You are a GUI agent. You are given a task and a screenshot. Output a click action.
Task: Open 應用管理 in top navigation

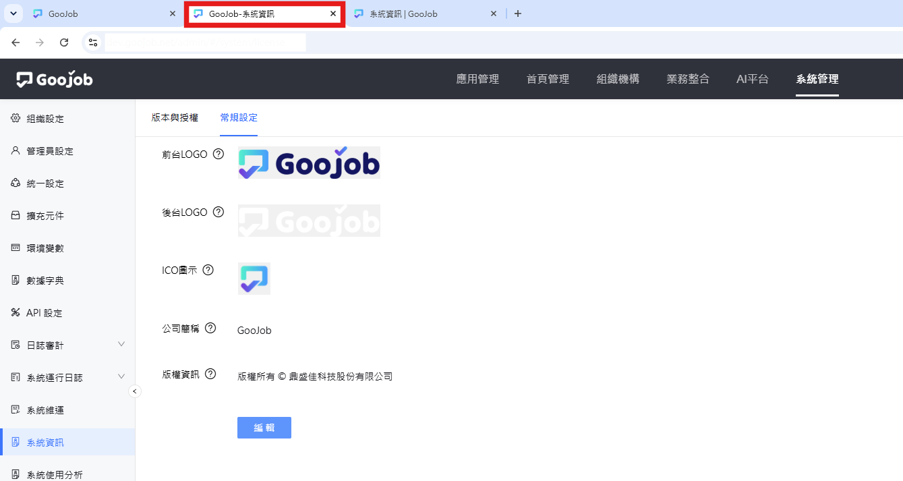[x=477, y=79]
